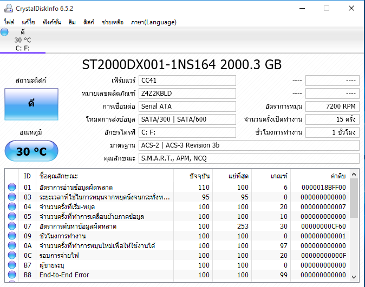Open the ไฟล์ (File) menu
This screenshot has height=287, width=365.
[x=9, y=22]
